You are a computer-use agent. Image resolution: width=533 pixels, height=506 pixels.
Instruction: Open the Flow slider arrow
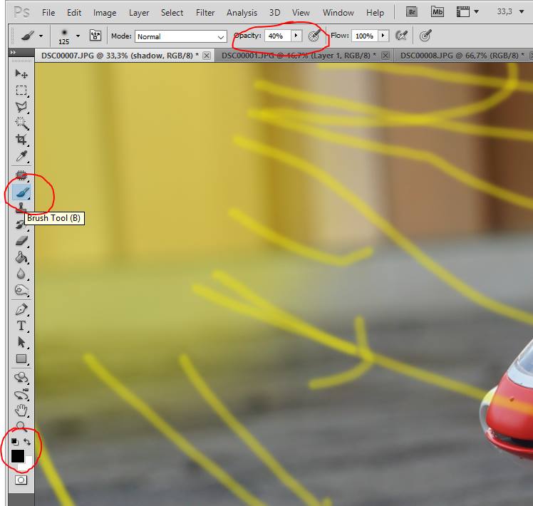[383, 36]
